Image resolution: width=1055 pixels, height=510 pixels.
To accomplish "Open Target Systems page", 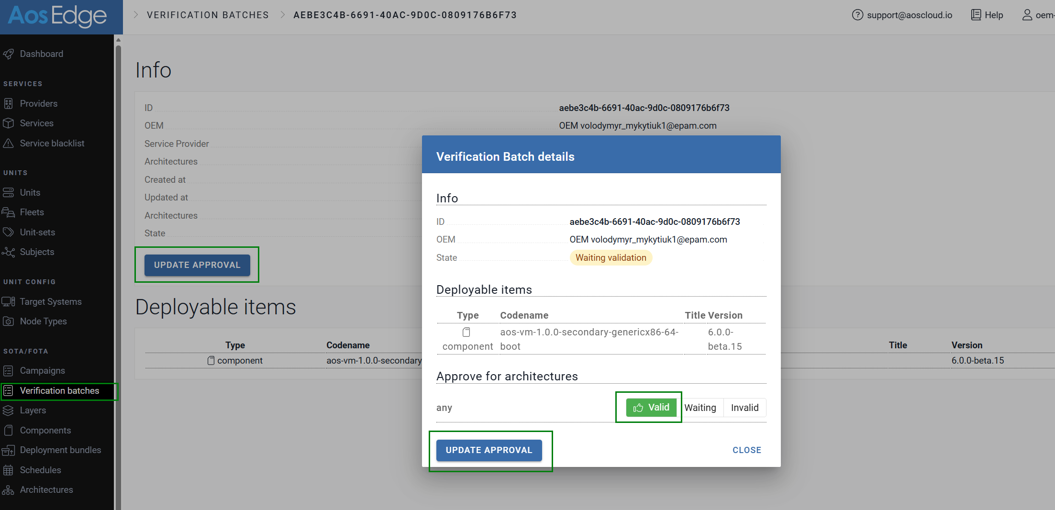I will point(51,301).
